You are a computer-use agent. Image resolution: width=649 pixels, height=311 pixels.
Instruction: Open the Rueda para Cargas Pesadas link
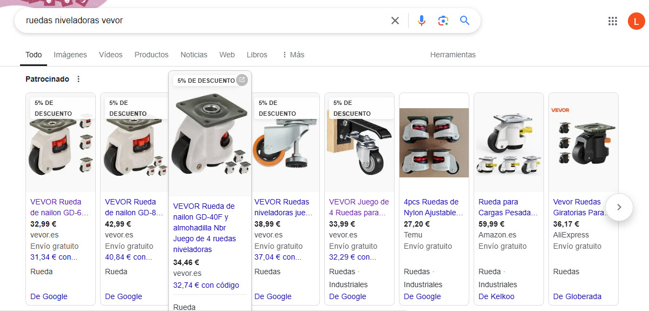508,207
